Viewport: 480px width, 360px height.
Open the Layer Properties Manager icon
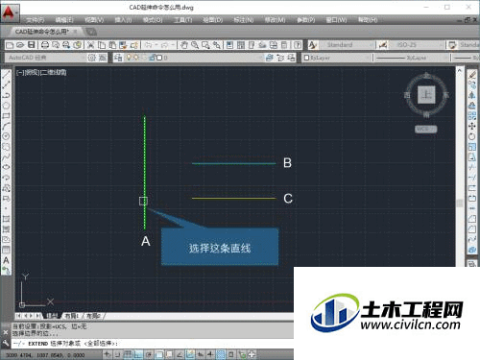click(118, 58)
